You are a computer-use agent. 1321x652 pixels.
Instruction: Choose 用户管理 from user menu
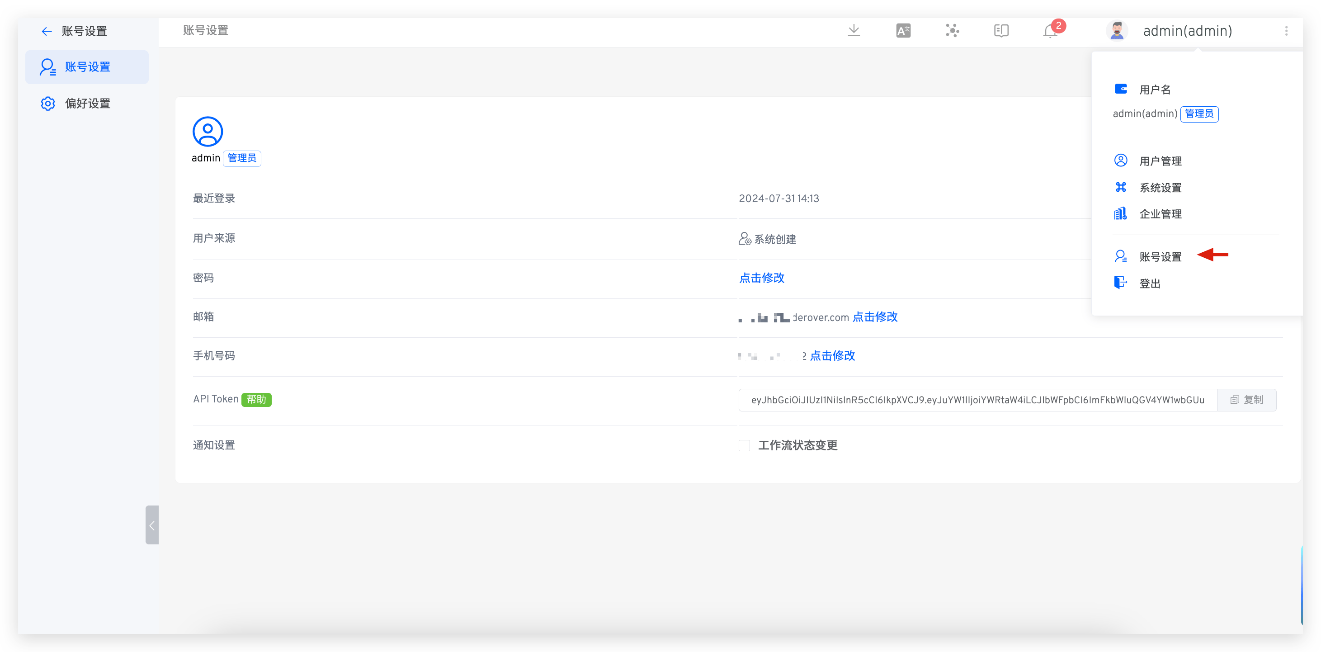[1160, 161]
